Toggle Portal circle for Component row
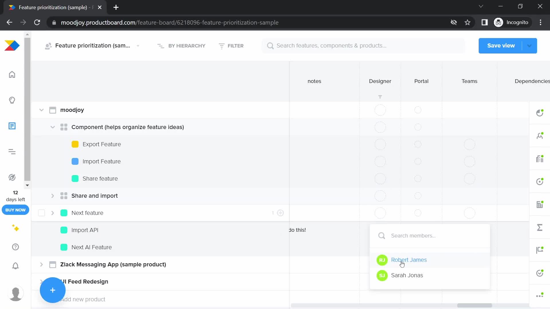The width and height of the screenshot is (550, 309). (x=418, y=127)
